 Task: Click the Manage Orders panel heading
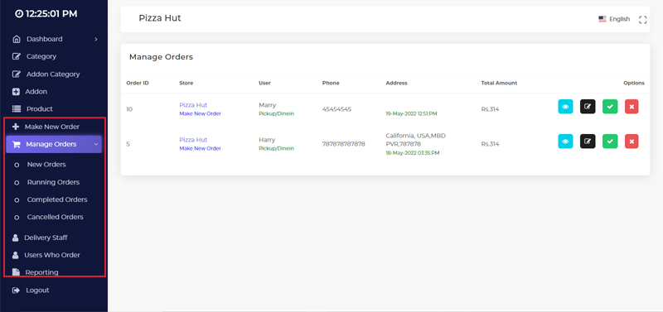(x=161, y=57)
